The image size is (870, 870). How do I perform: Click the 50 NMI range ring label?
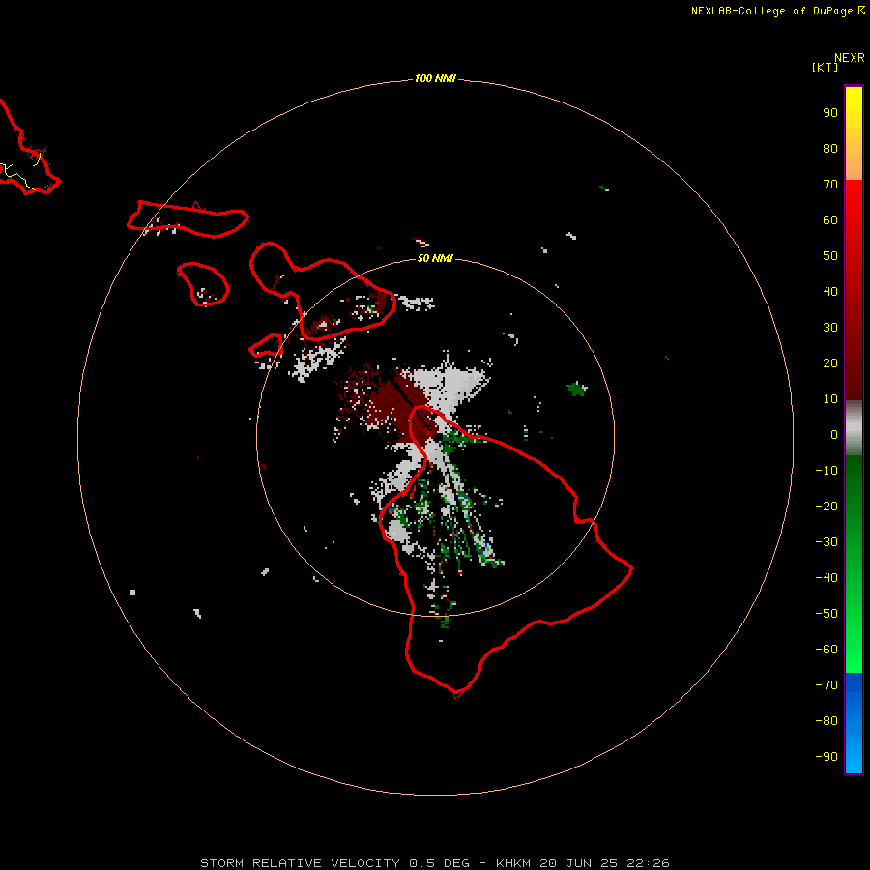coord(435,258)
